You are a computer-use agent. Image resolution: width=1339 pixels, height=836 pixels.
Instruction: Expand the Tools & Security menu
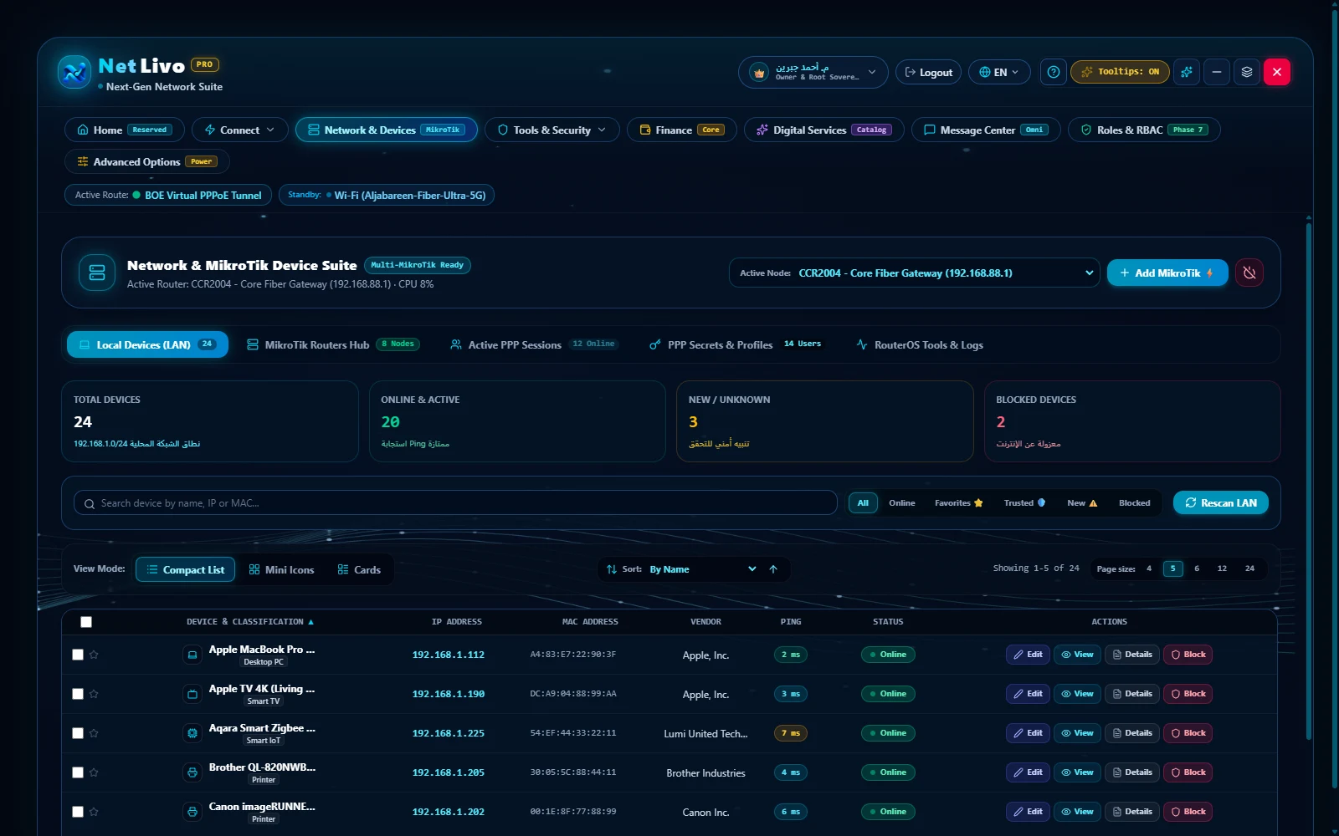coord(552,130)
